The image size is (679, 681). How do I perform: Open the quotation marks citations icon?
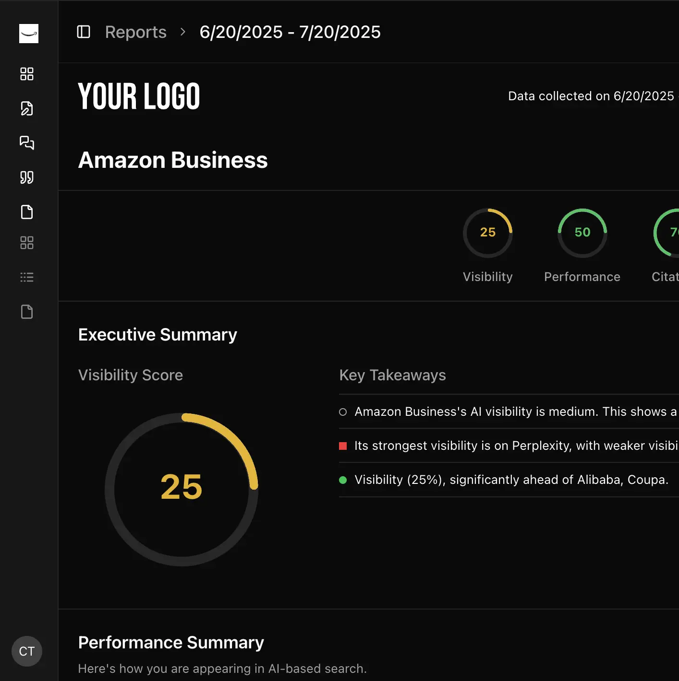[27, 177]
